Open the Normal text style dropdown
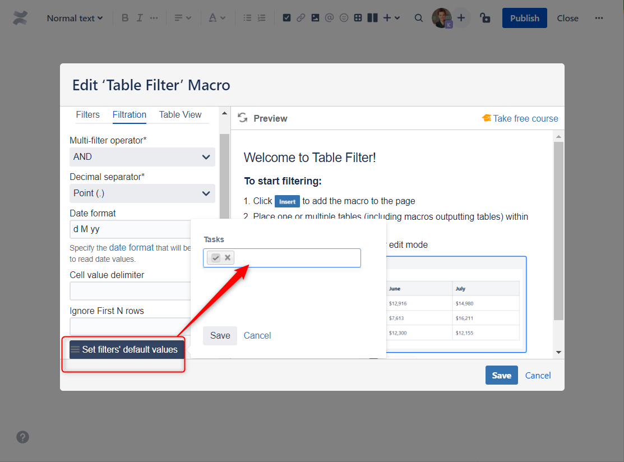This screenshot has height=462, width=624. point(75,17)
